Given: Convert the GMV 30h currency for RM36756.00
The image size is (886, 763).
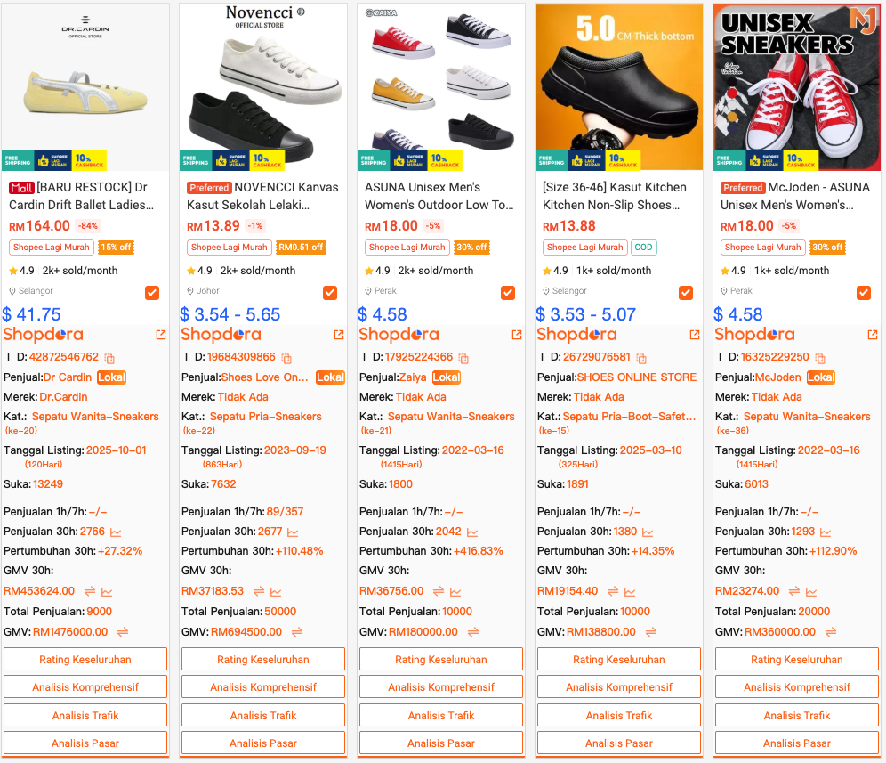Looking at the screenshot, I should pyautogui.click(x=439, y=592).
